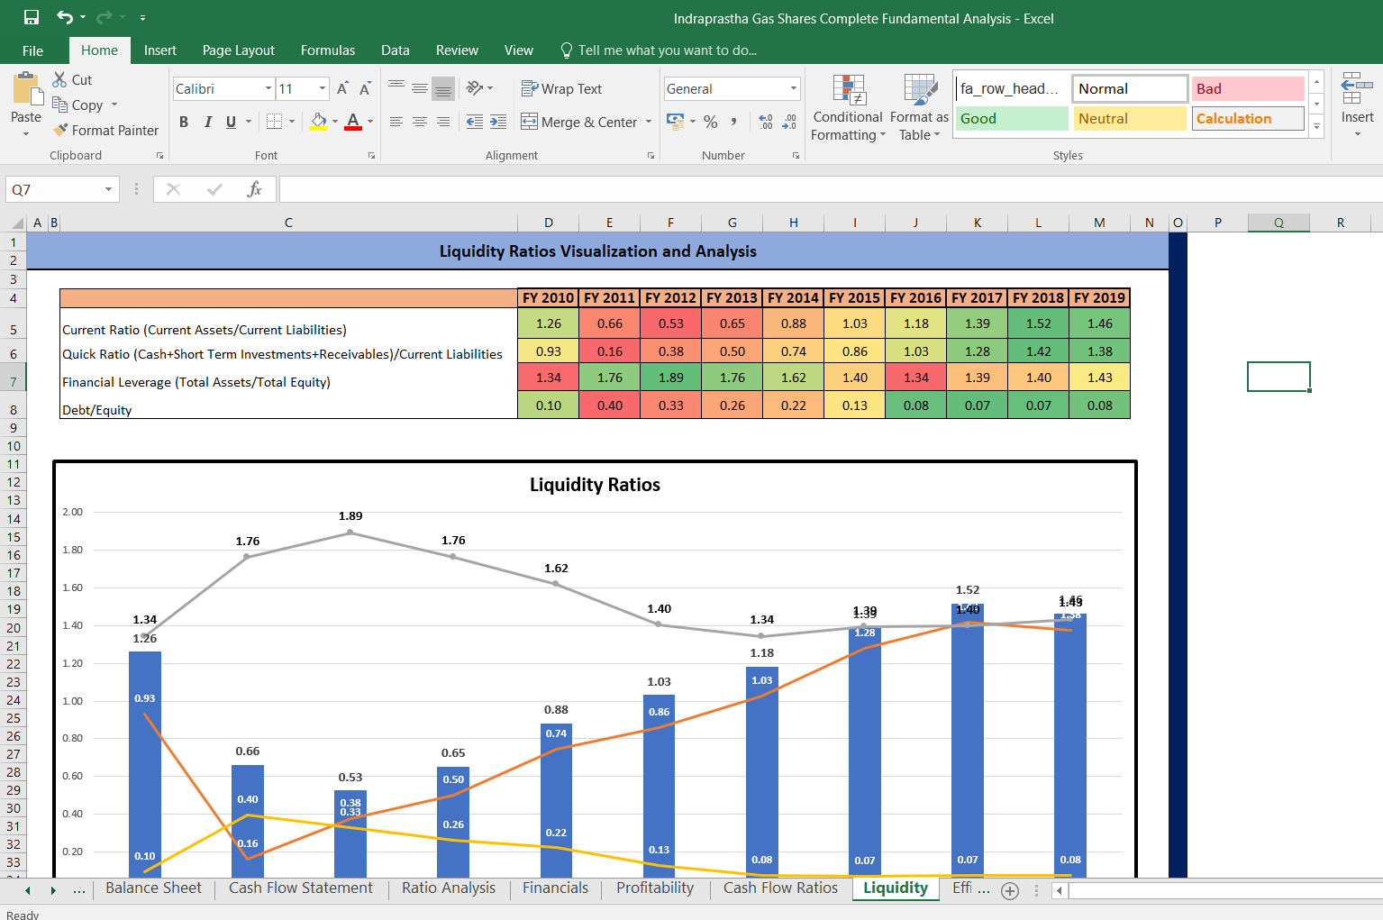Click the Copy icon
The image size is (1383, 920).
coord(60,105)
